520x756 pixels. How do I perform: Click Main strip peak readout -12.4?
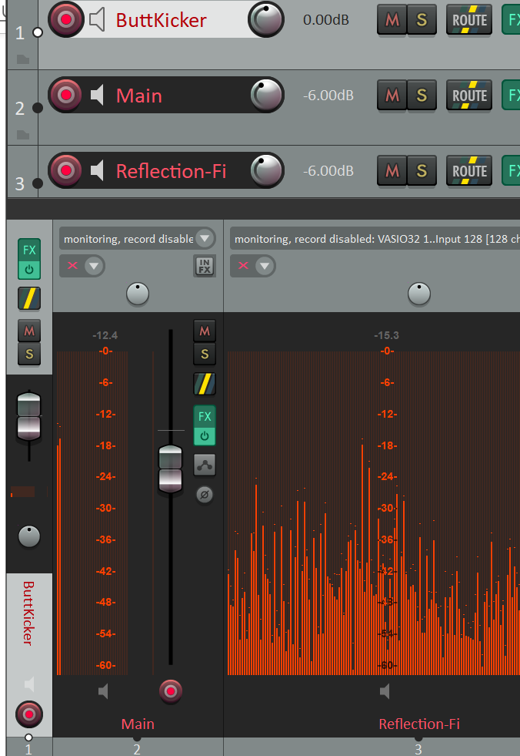[105, 335]
